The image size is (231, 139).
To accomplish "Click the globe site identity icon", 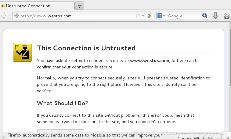I will [x=16, y=16].
